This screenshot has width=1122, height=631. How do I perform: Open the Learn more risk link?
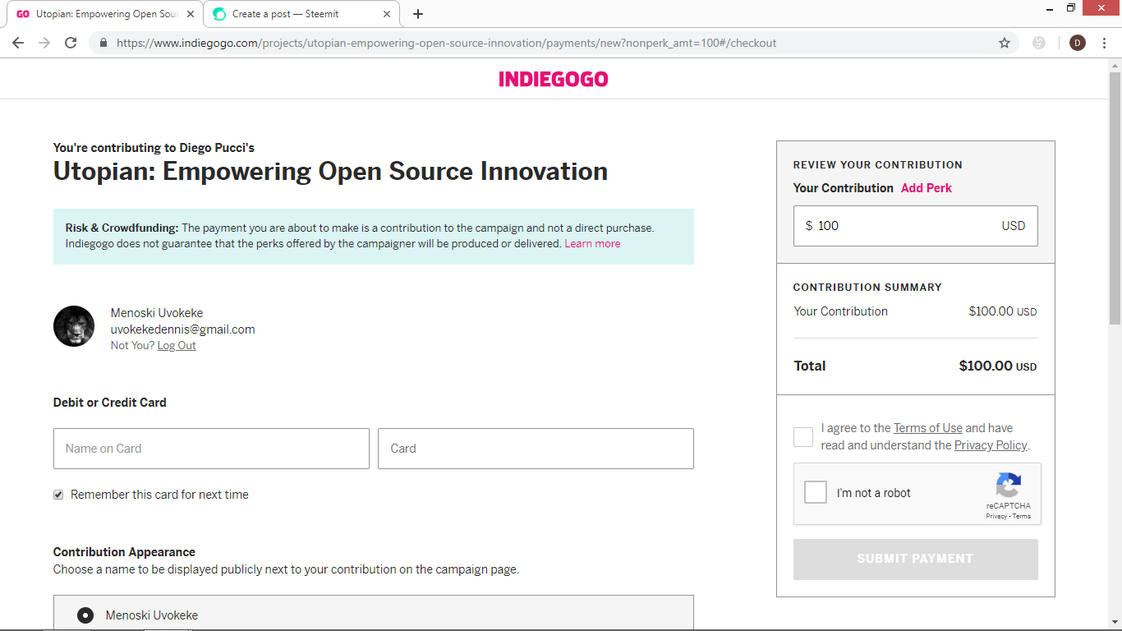(x=592, y=244)
